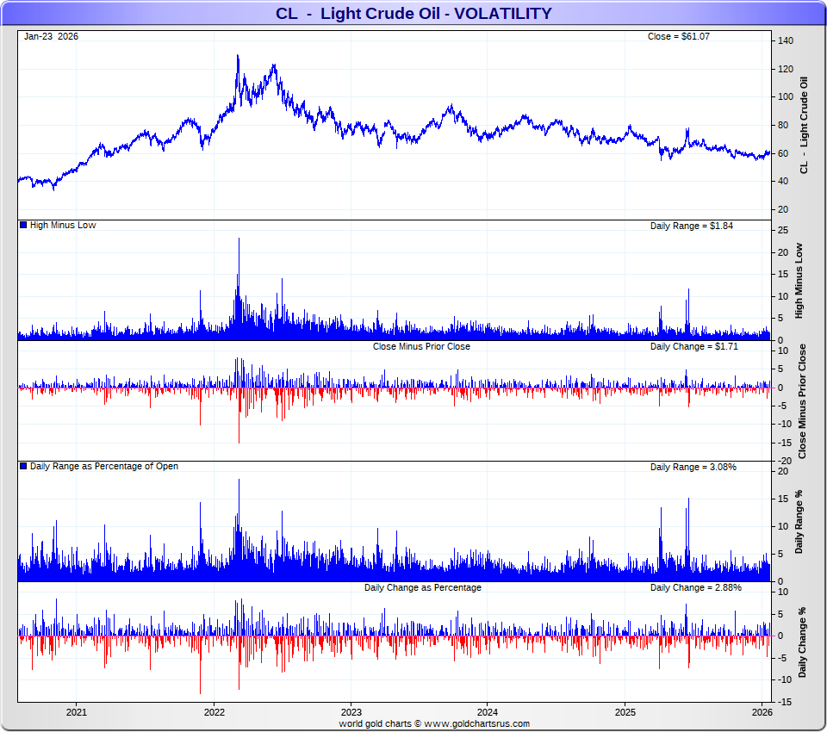The width and height of the screenshot is (827, 732).
Task: Select the 2024 year marker on the x-axis
Action: pos(488,712)
